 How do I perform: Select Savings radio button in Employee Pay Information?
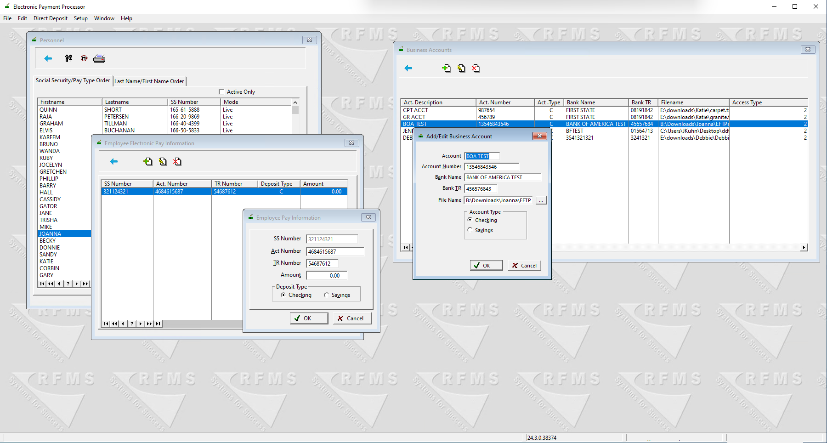click(327, 295)
